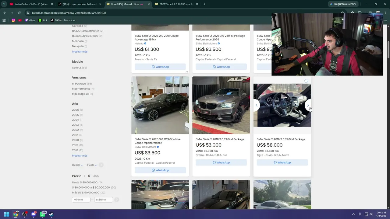
Task: Show next photo of the 2019 240i listing
Action: [x=308, y=105]
